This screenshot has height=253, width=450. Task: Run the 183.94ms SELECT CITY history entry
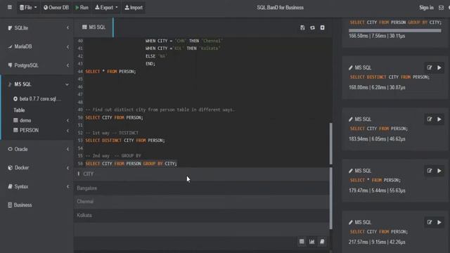[x=439, y=119]
